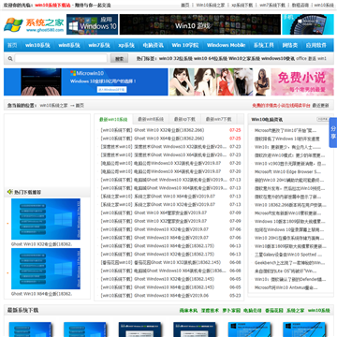Image resolution: width=337 pixels, height=337 pixels.
Task: Click the office hot tag
Action: (x=301, y=58)
